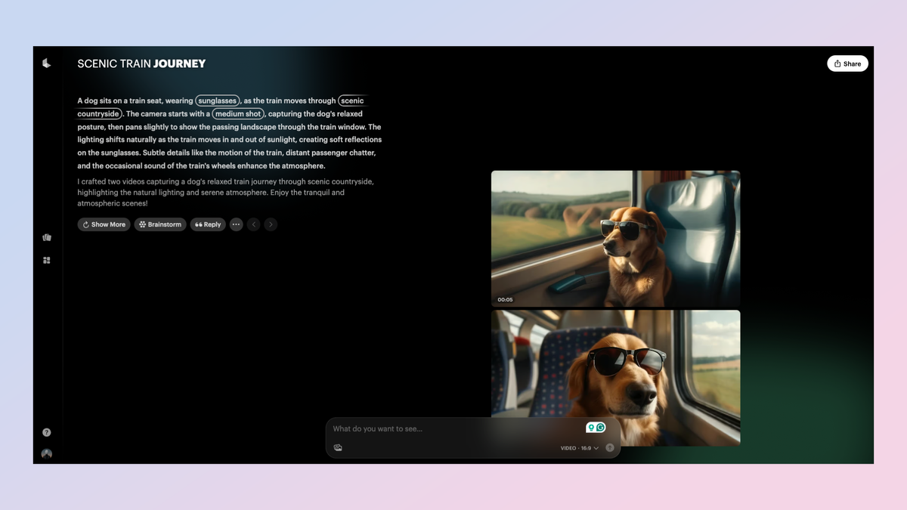Click the submit arrow in the prompt bar

(609, 447)
